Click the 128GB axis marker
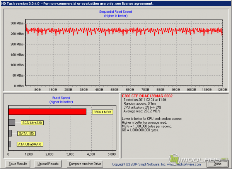Screen dimensions: 232x169 [x=220, y=89]
